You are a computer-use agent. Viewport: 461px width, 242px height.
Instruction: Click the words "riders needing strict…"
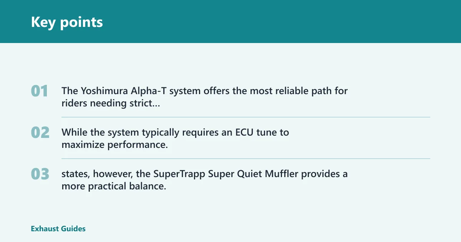pos(111,103)
